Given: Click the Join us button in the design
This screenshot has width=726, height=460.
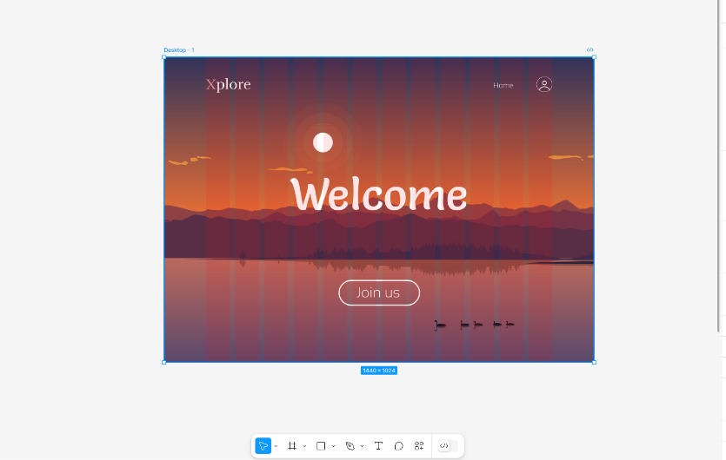Looking at the screenshot, I should tap(379, 292).
